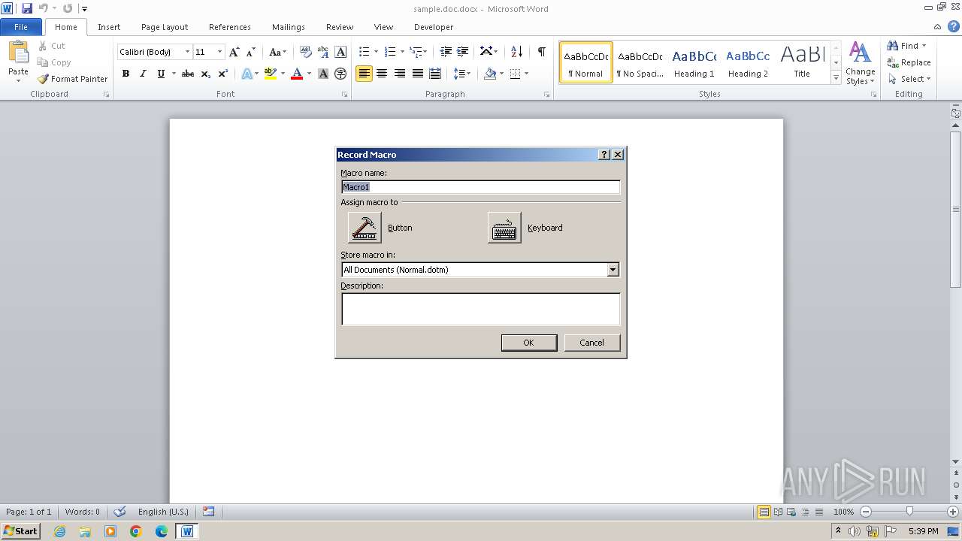Open the Store macro in dropdown
Screen dimensions: 962x541
(x=613, y=270)
